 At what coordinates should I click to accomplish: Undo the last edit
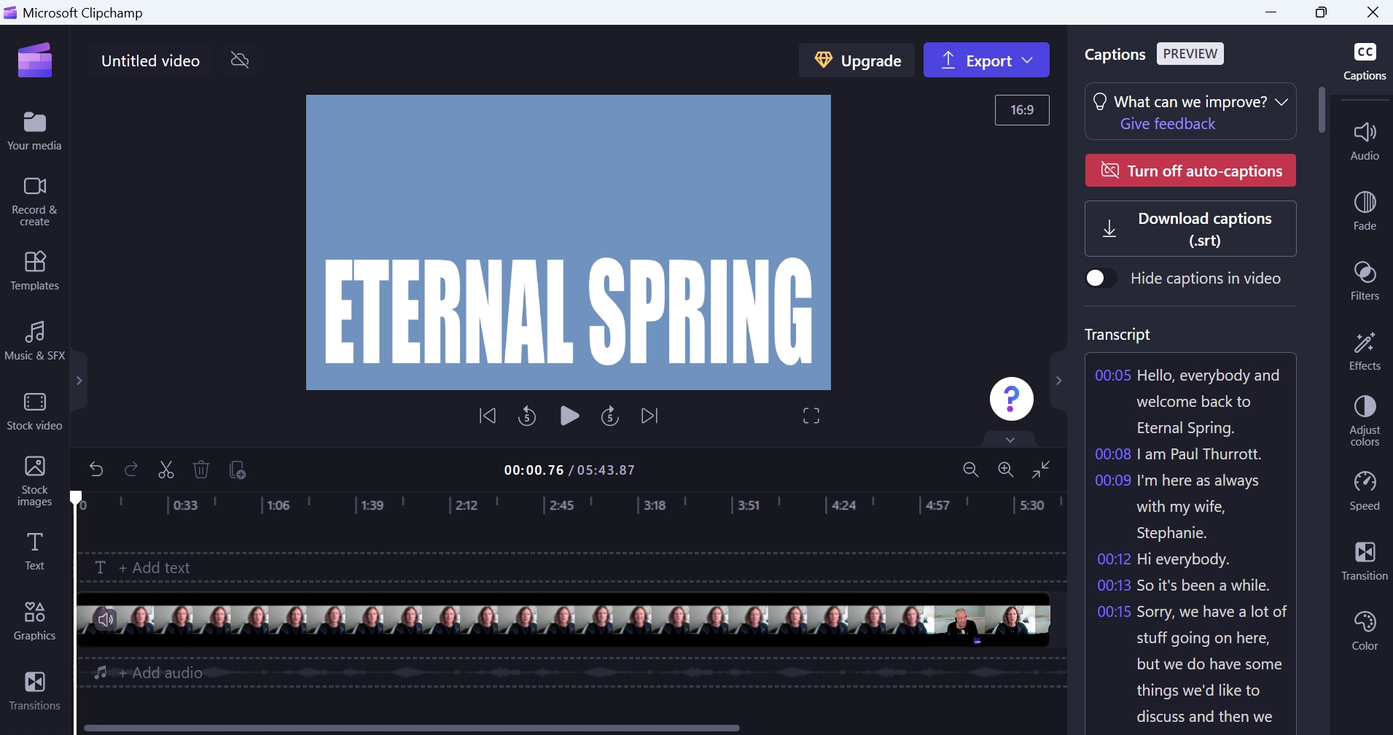click(96, 470)
